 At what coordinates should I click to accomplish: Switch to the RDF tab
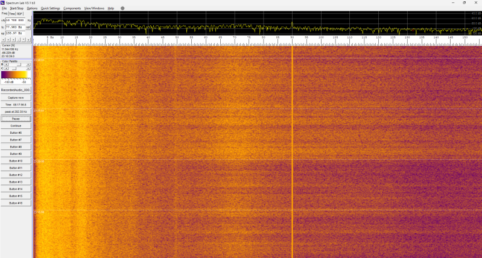20,14
